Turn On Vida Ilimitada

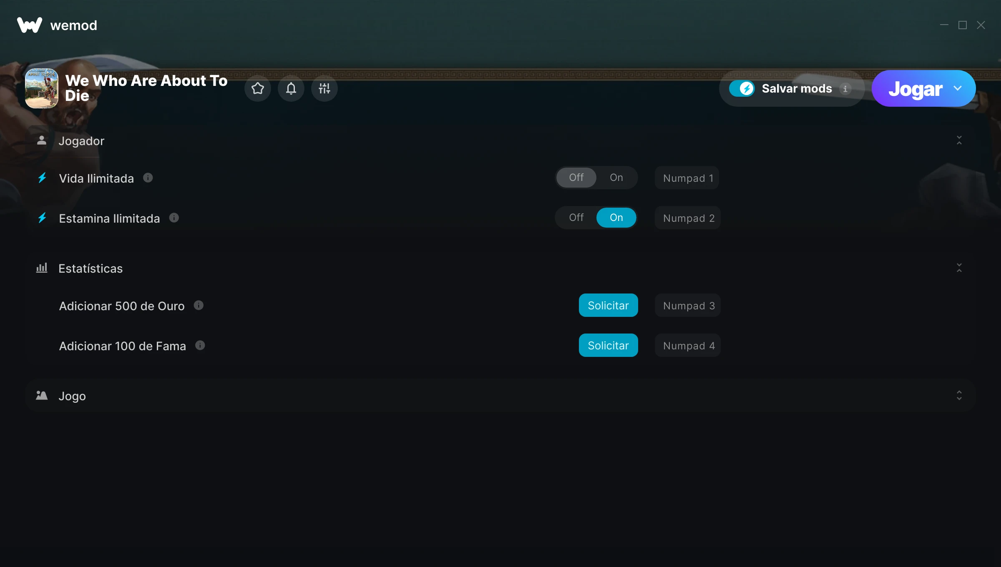point(616,178)
